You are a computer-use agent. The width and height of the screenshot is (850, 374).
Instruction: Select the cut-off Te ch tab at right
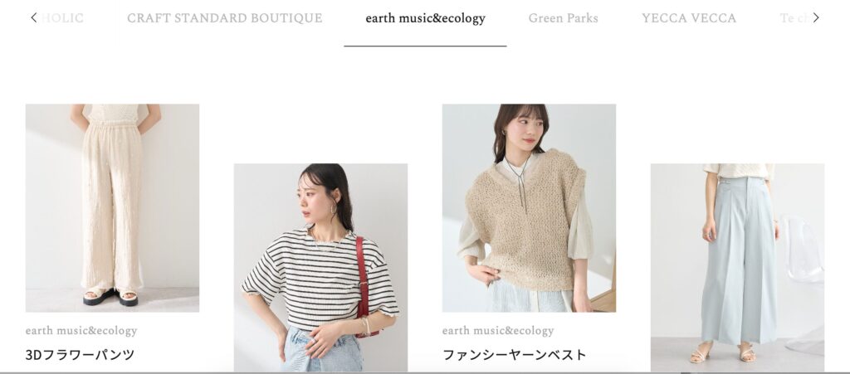point(794,18)
